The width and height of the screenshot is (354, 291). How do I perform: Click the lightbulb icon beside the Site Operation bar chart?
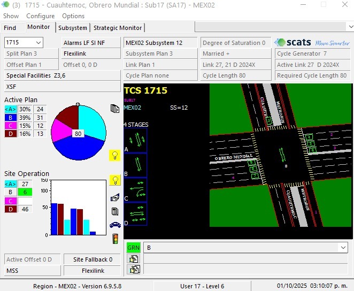[x=115, y=180]
